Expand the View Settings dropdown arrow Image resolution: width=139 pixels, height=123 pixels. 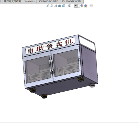click(95, 6)
